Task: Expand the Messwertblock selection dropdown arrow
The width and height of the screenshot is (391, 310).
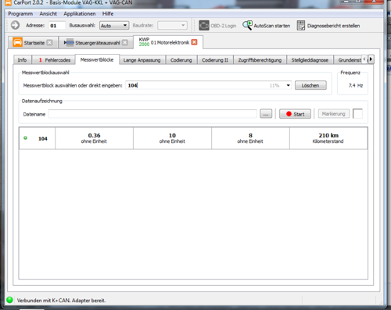Action: pos(288,85)
